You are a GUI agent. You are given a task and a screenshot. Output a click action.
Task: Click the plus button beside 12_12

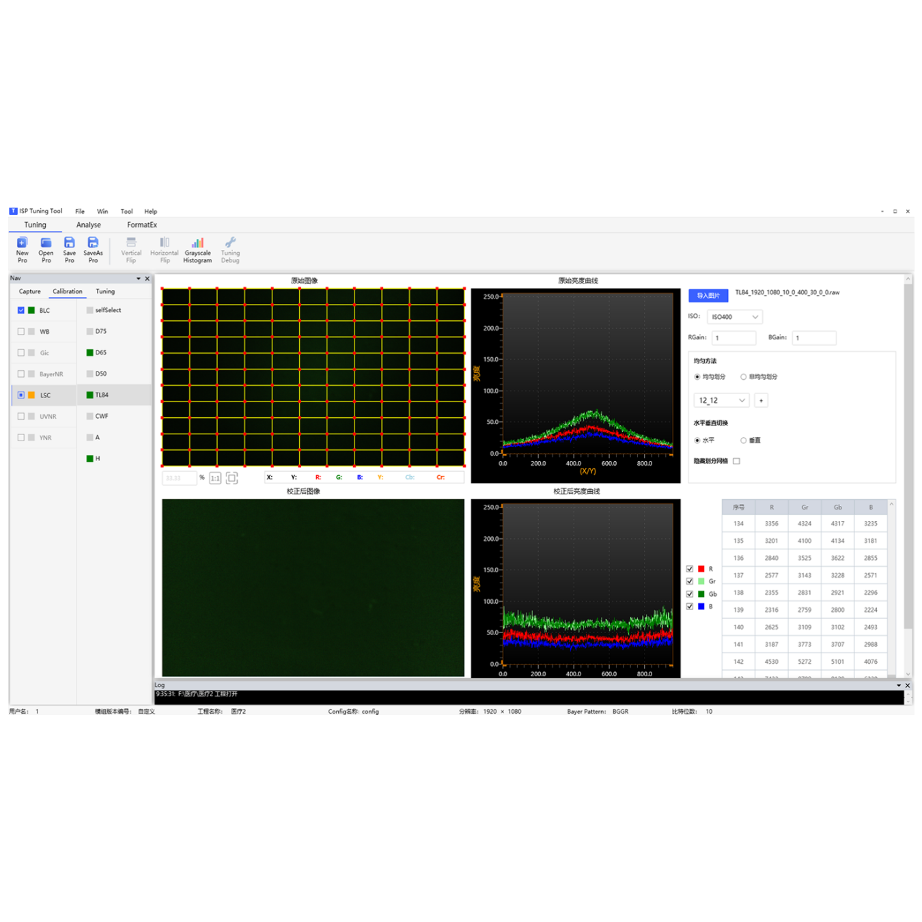tap(762, 400)
